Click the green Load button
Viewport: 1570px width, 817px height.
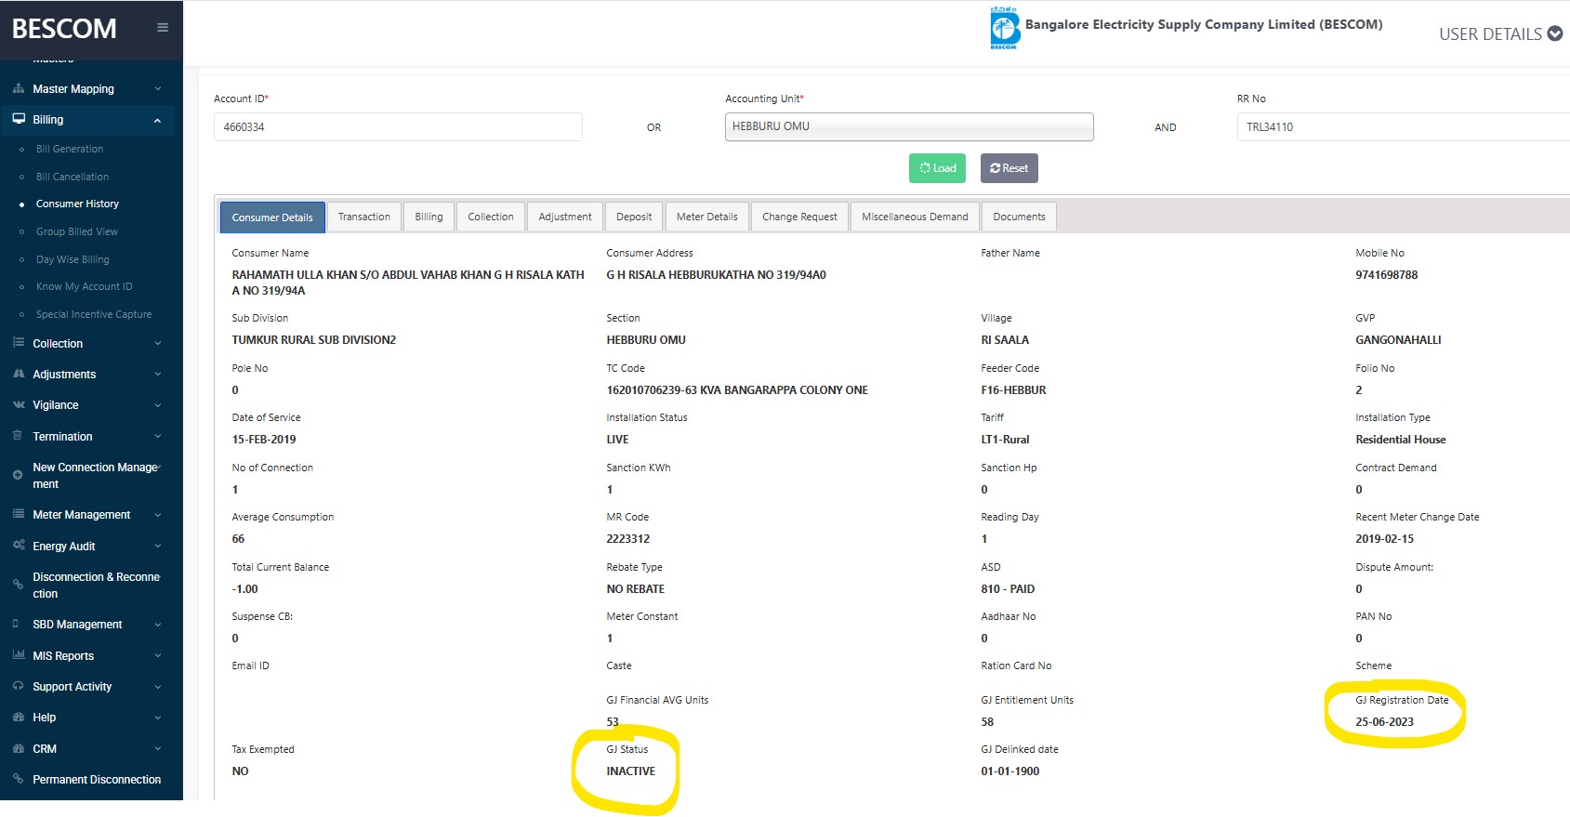point(937,168)
